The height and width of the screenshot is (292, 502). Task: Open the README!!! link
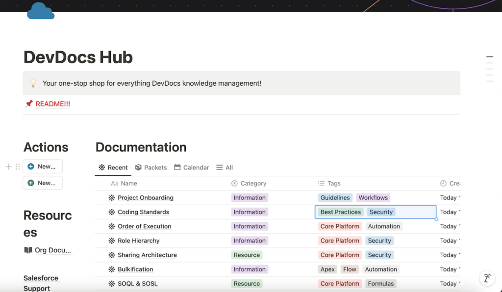point(52,103)
